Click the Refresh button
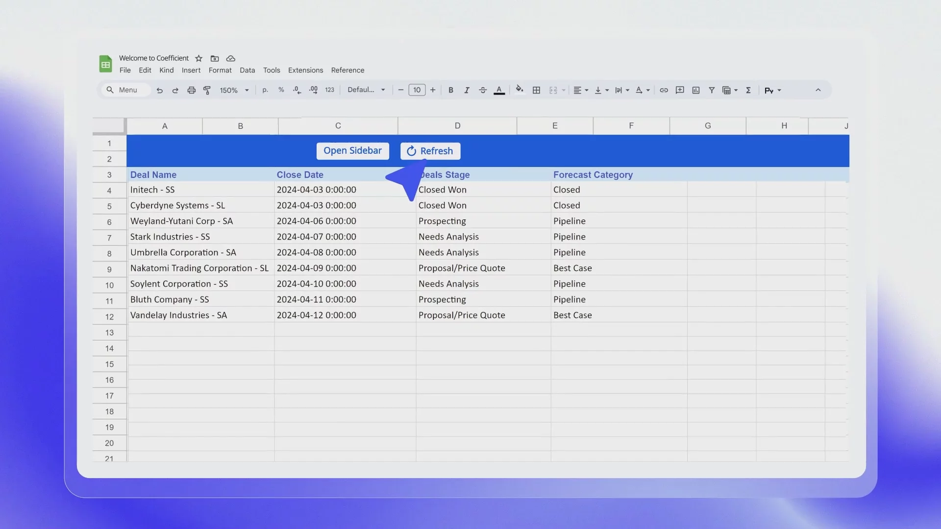The height and width of the screenshot is (529, 941). coord(430,151)
